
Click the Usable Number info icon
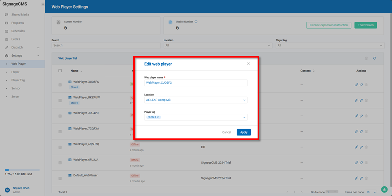coord(196,22)
